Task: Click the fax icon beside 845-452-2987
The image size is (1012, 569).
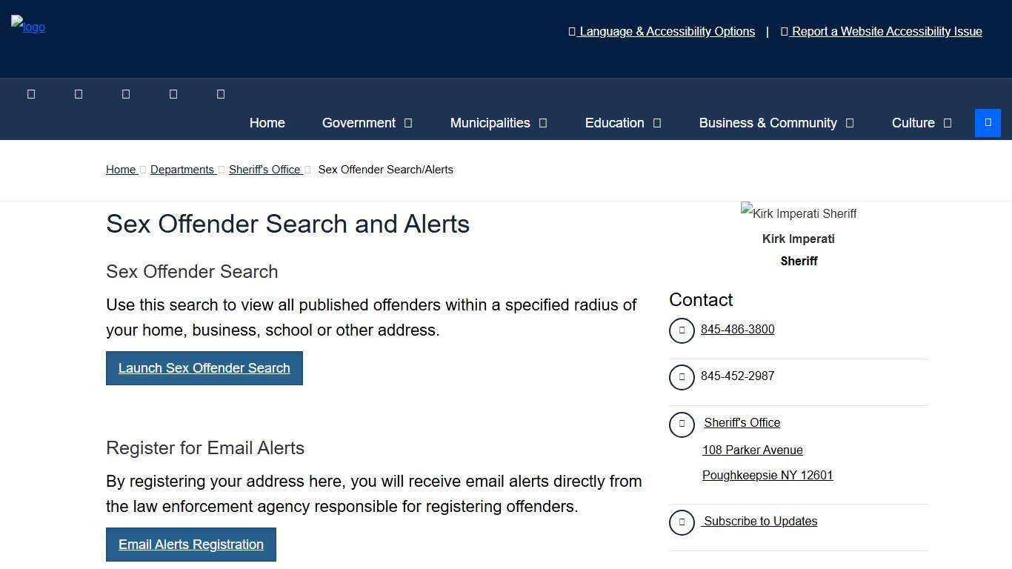Action: [682, 377]
